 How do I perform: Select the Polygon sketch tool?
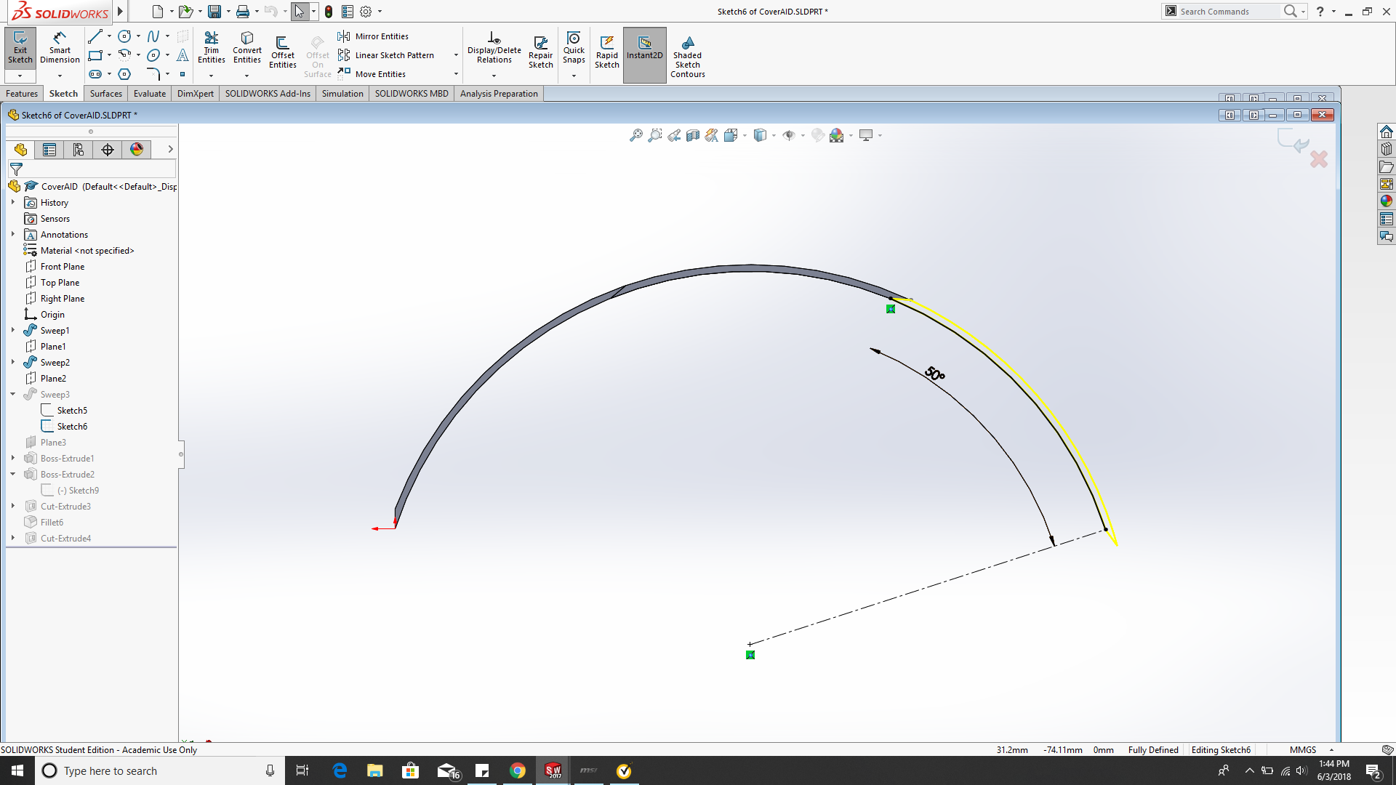click(x=124, y=74)
